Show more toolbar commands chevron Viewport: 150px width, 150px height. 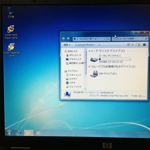coord(99,45)
